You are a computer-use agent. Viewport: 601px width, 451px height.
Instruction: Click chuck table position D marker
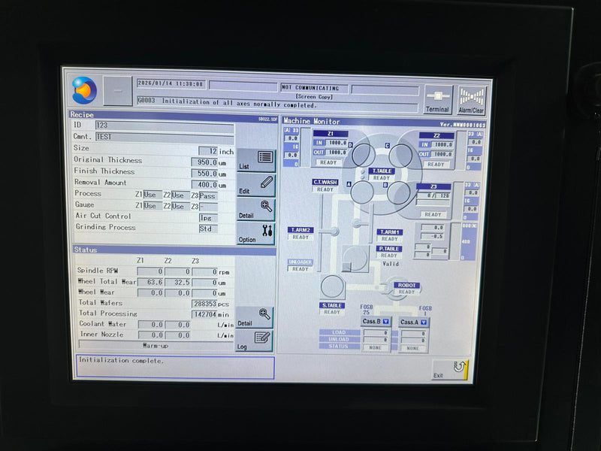(x=350, y=145)
